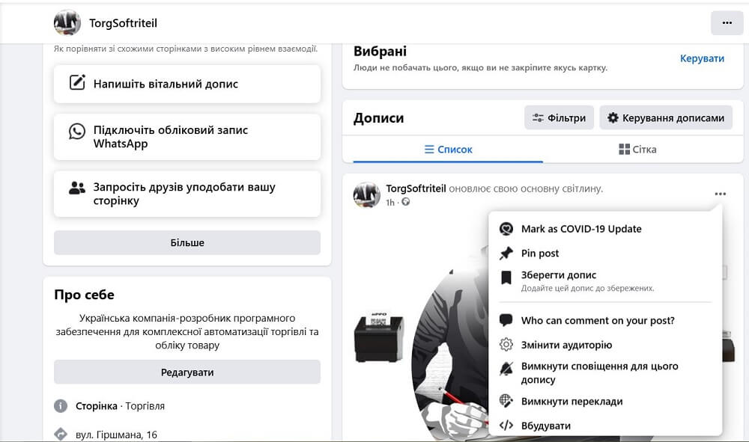The width and height of the screenshot is (749, 442).
Task: Click the Керувати link
Action: [702, 58]
